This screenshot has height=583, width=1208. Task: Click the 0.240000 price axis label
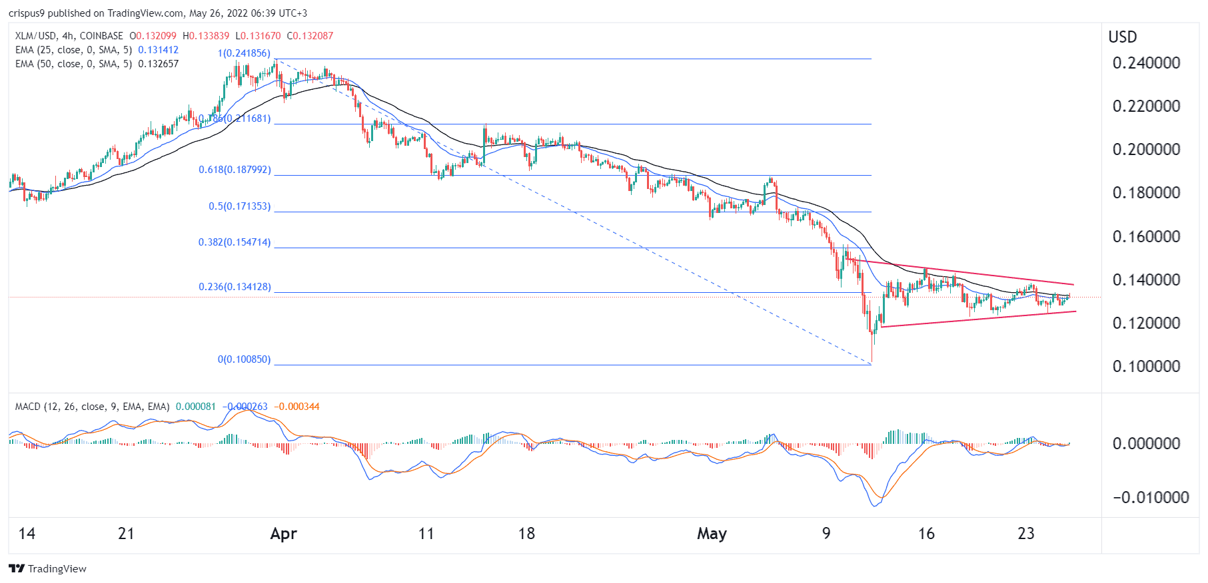1146,63
